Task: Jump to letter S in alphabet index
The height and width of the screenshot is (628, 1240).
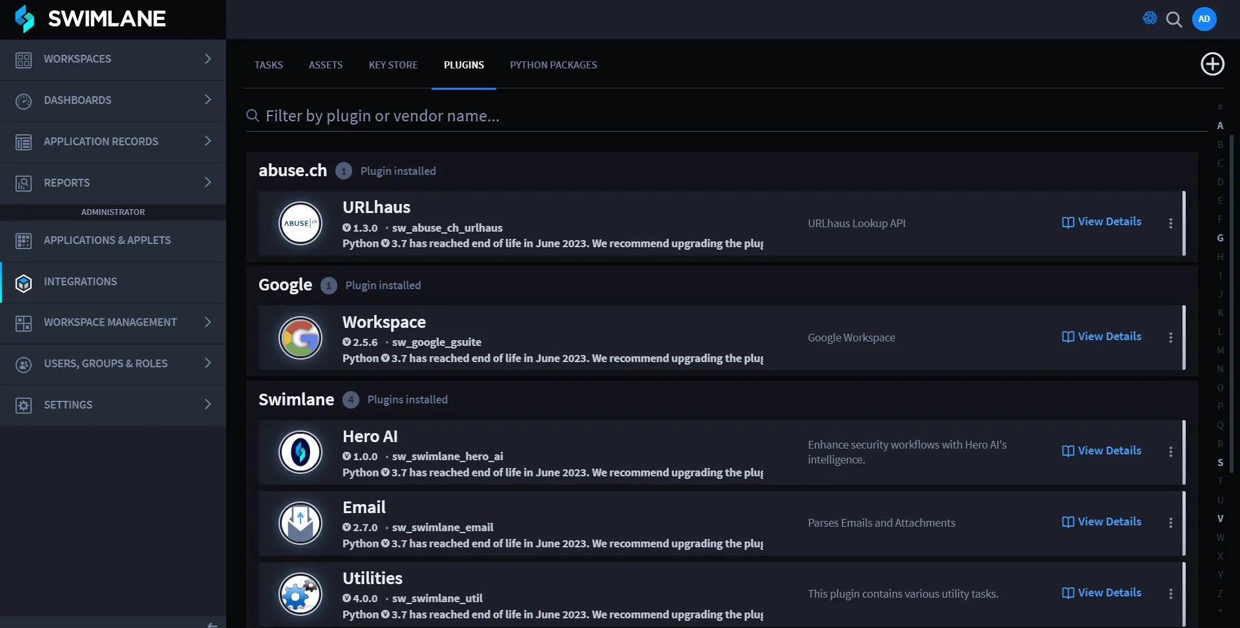Action: coord(1220,463)
